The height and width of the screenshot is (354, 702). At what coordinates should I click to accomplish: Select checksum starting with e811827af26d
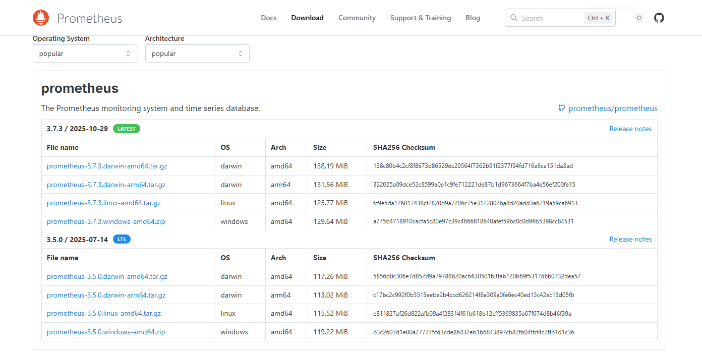pyautogui.click(x=472, y=313)
